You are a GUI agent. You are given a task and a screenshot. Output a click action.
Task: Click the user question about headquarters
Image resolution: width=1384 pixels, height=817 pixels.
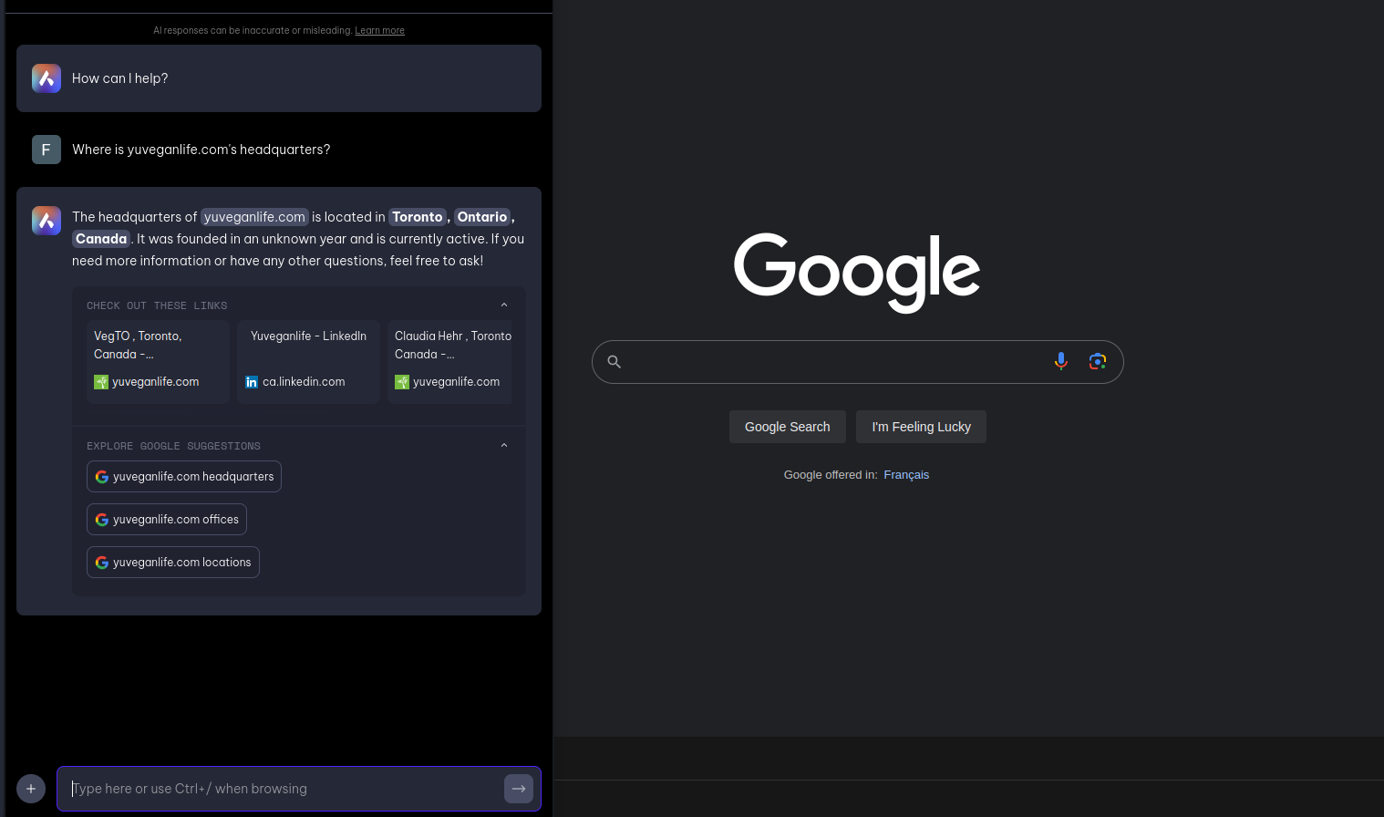tap(201, 150)
